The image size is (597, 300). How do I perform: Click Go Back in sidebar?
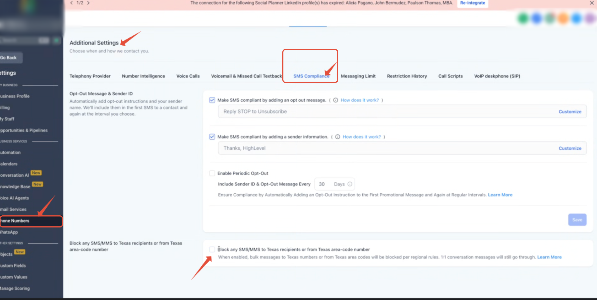point(10,58)
